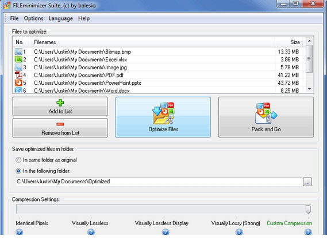Click the image icon beside Image.jpg

[x=18, y=67]
